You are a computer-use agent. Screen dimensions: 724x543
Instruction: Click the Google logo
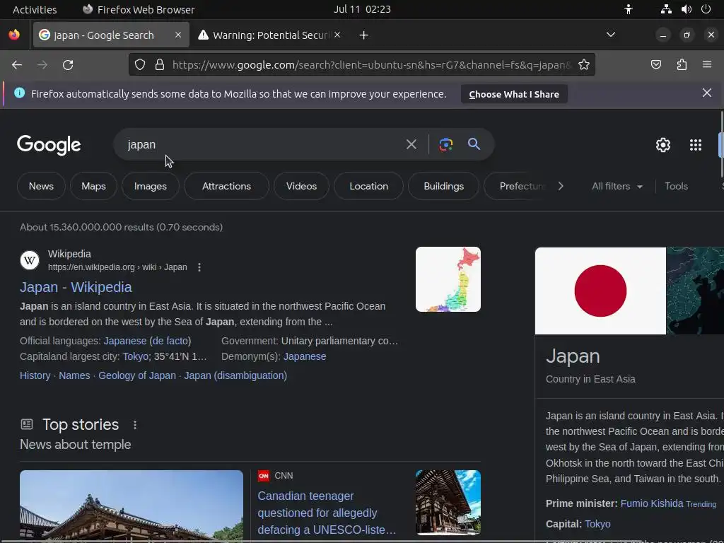(49, 145)
